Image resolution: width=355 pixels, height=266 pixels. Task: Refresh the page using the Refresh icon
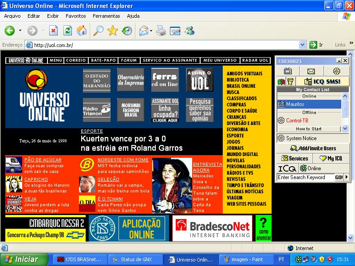(67, 31)
